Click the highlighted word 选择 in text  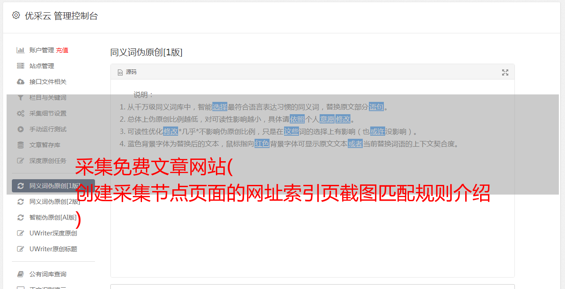pos(220,107)
